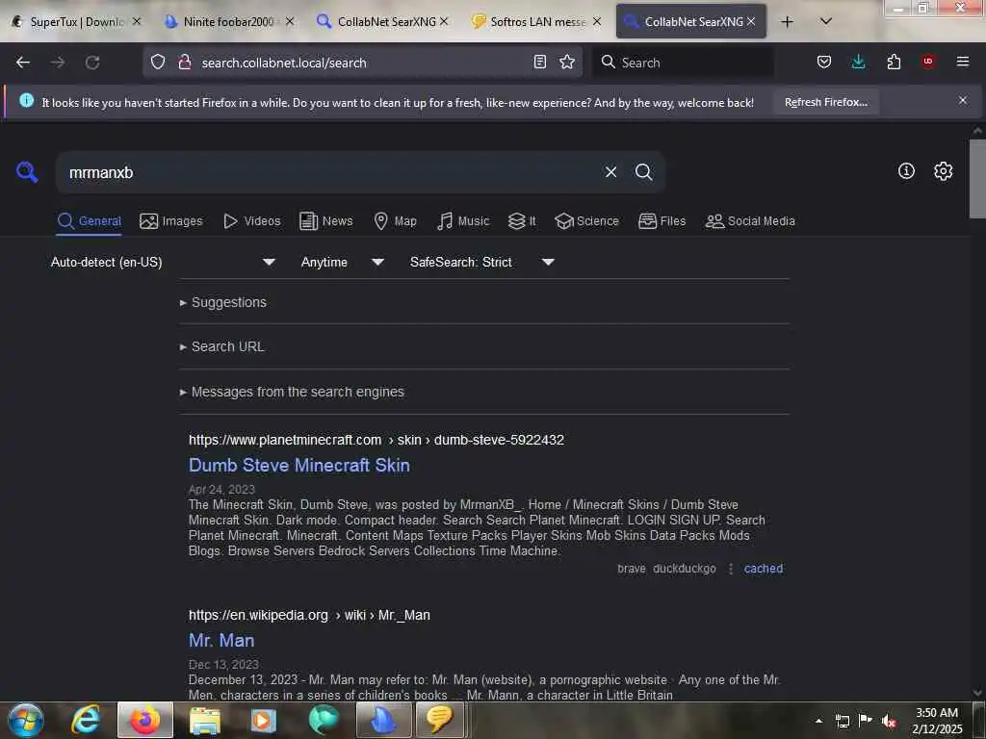The width and height of the screenshot is (986, 739).
Task: Go back using the browser back arrow
Action: pos(23,63)
